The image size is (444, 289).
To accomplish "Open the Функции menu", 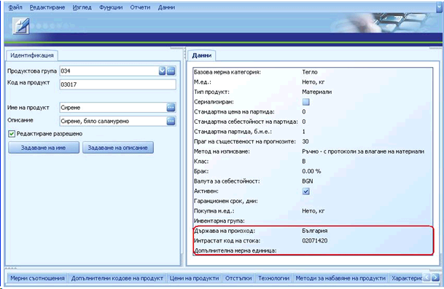I will pos(111,7).
